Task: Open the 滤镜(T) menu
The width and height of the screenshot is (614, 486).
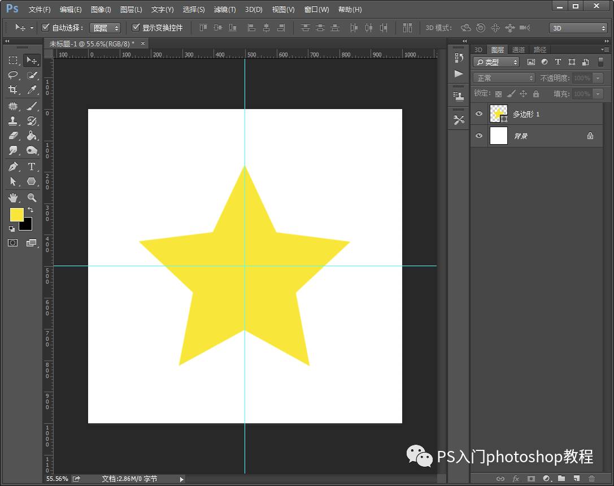Action: (225, 10)
